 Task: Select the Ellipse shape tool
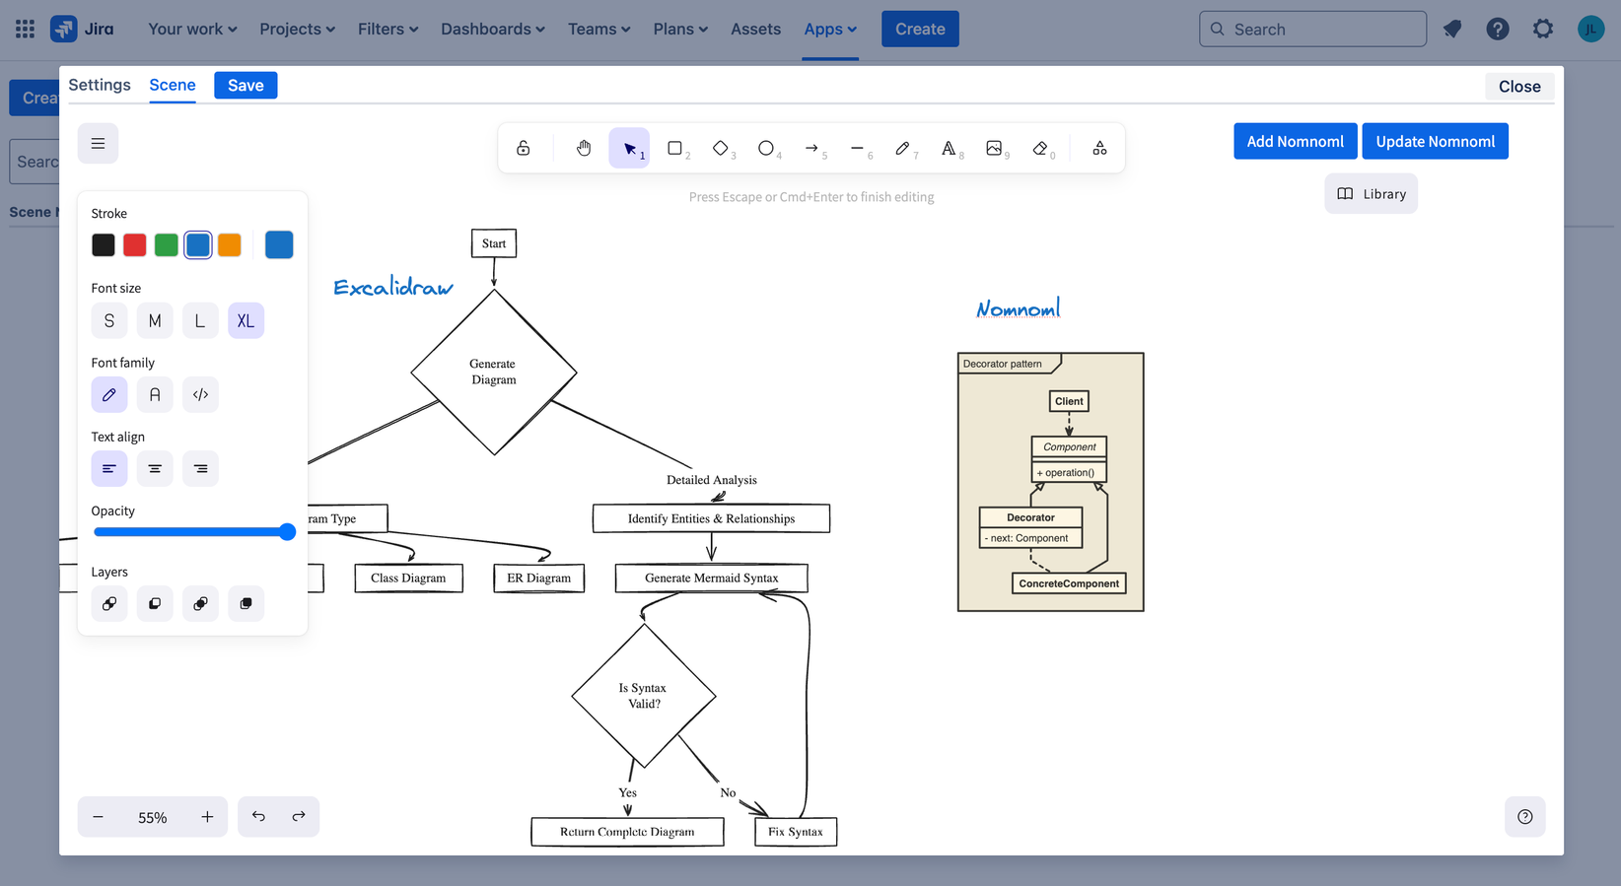[x=765, y=148]
